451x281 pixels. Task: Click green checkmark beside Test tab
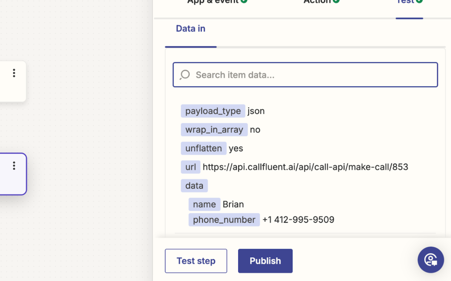419,1
